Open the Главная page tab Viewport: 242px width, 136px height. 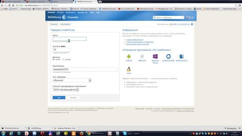click(x=54, y=24)
